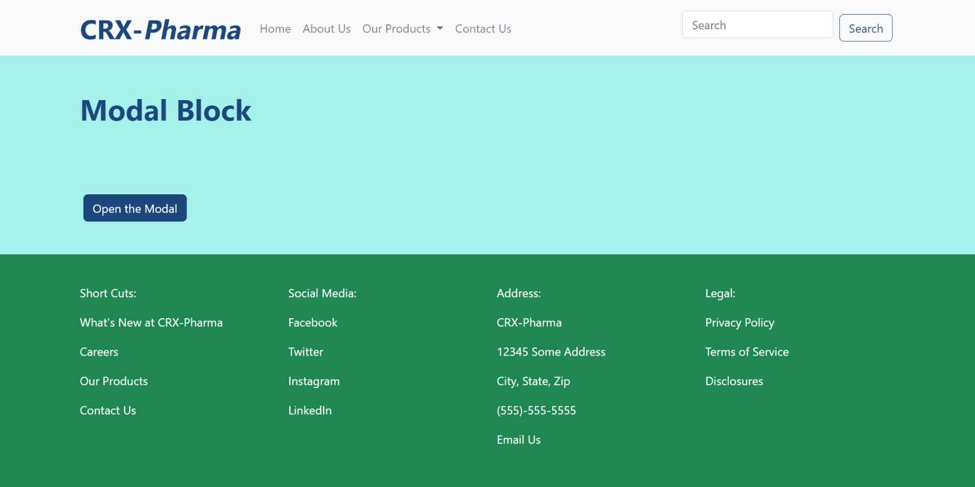Follow the Our Products footer link

tap(114, 381)
